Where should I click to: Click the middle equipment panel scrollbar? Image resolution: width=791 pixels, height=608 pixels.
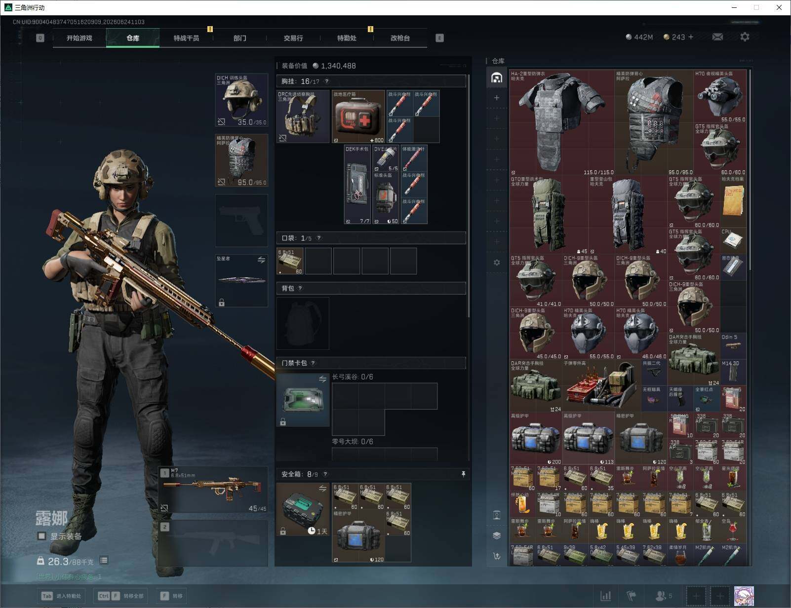point(468,195)
